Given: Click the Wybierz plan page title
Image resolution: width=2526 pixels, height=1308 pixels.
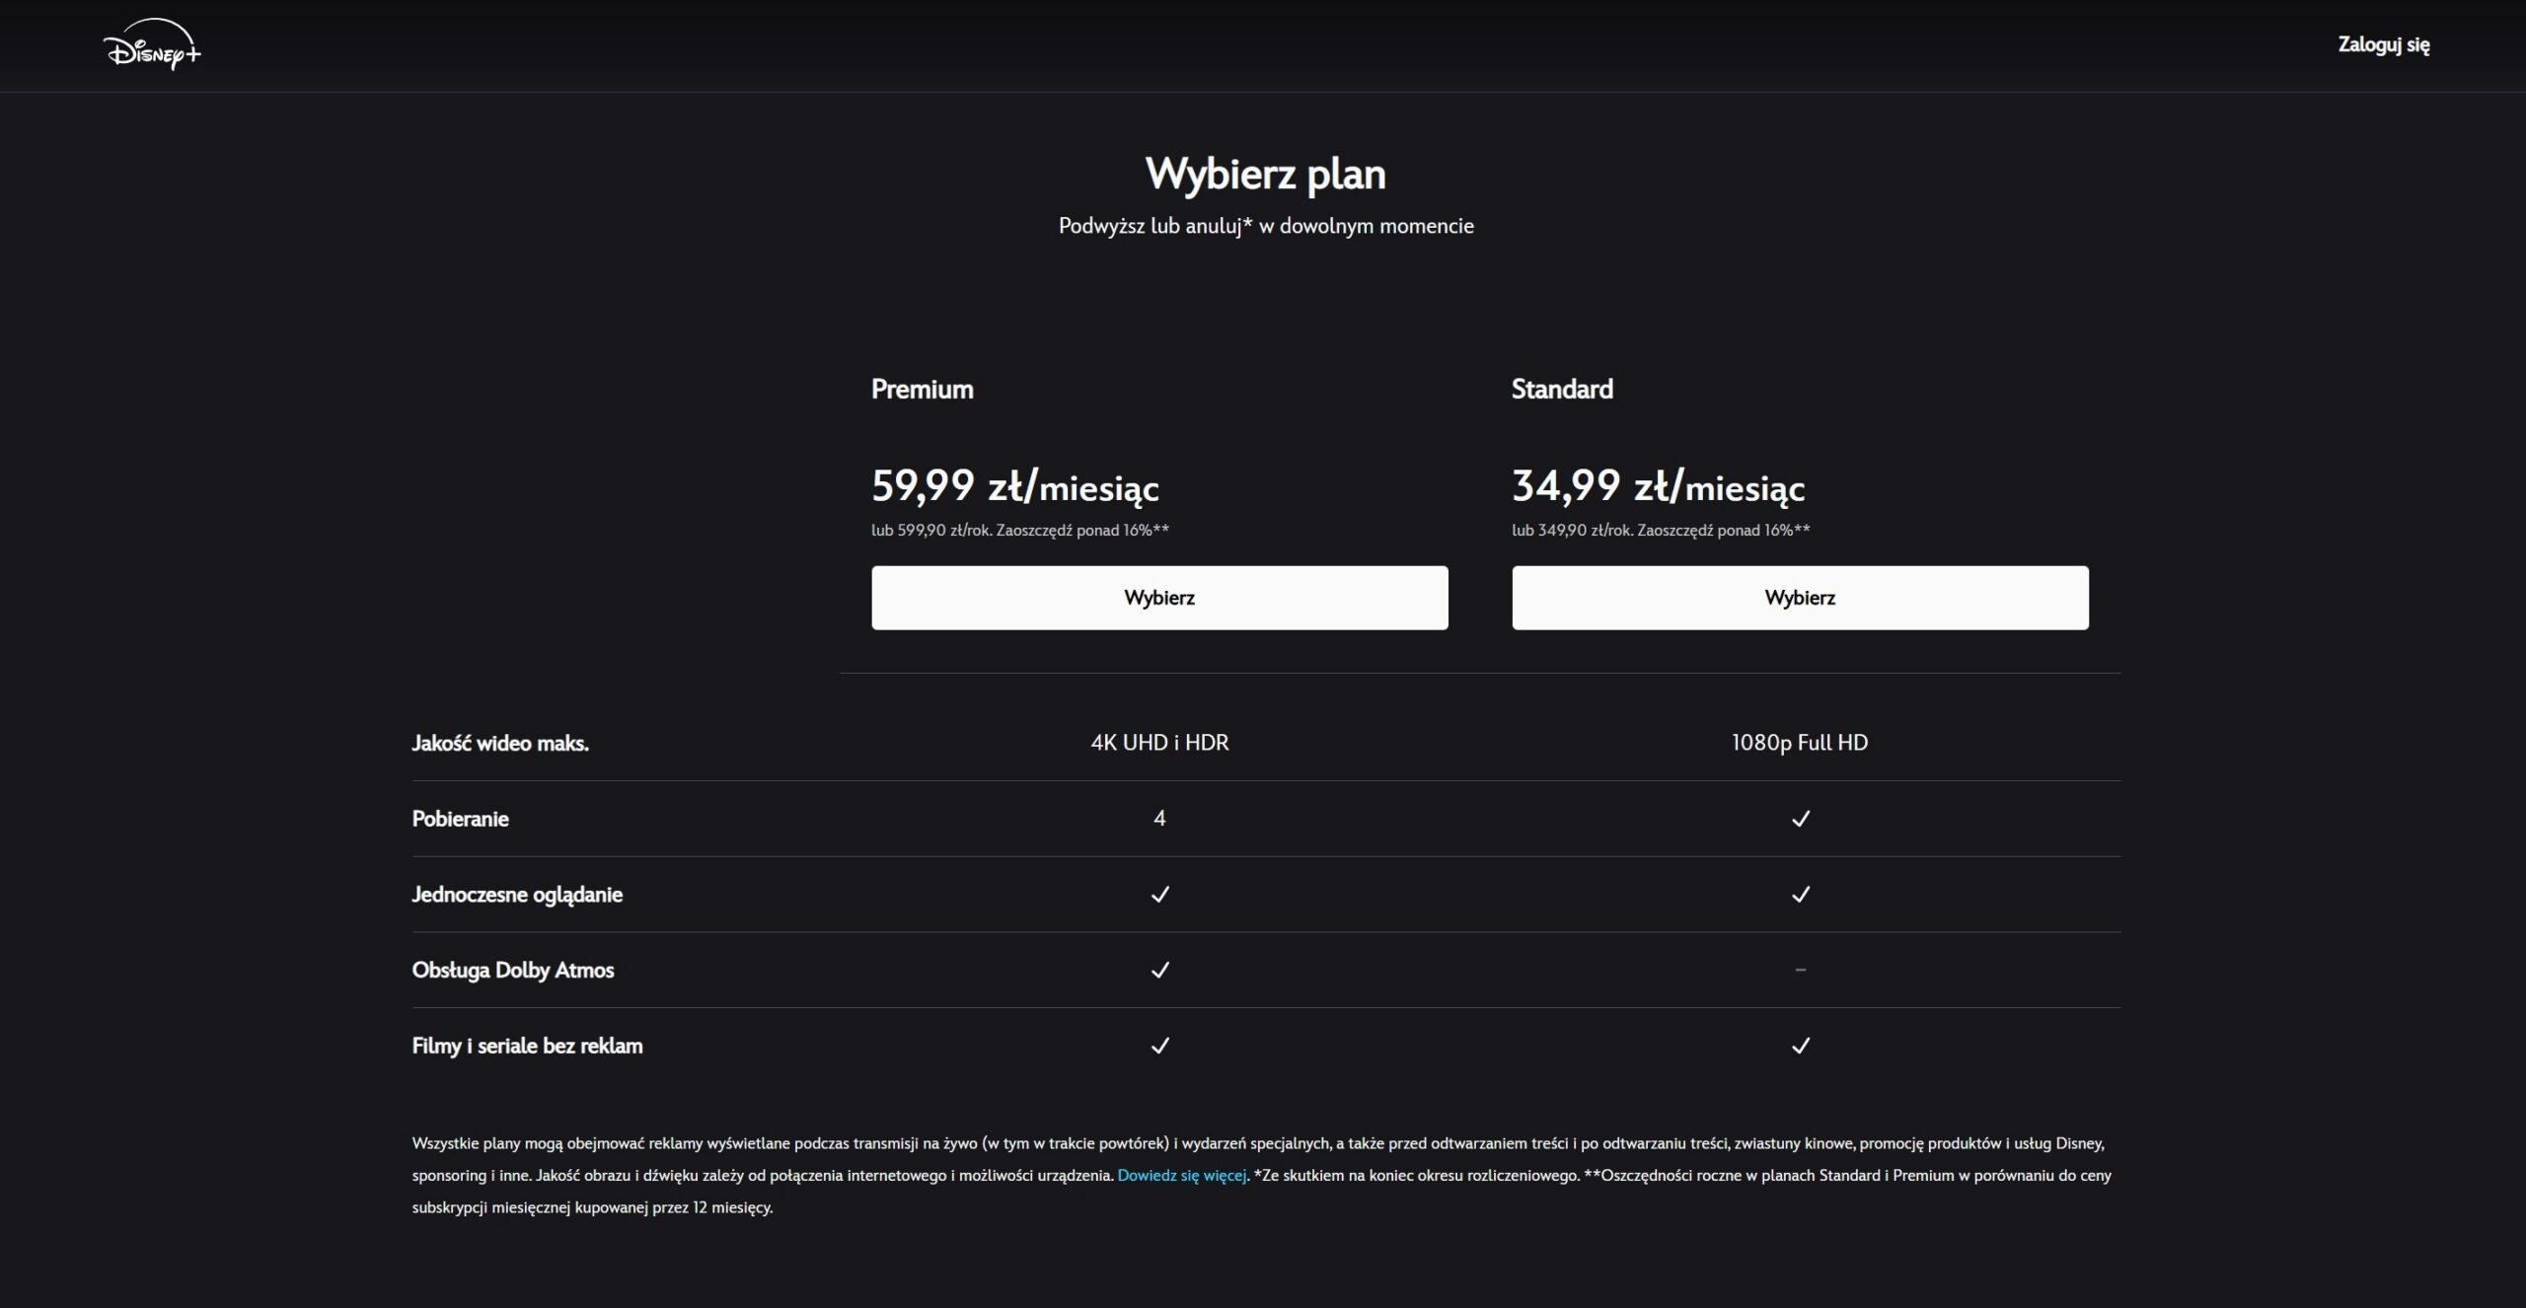Looking at the screenshot, I should (1265, 175).
